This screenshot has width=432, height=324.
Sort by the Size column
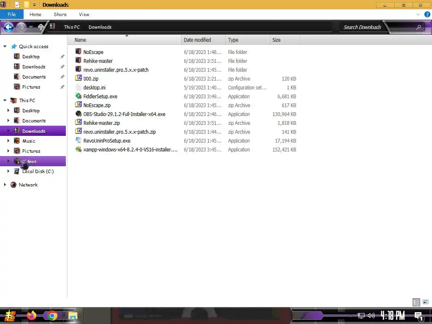point(284,40)
